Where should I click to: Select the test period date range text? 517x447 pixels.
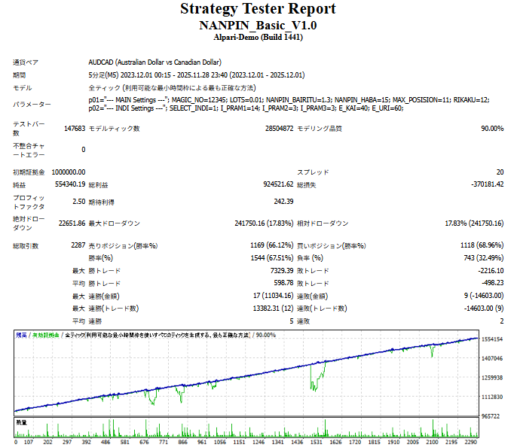point(196,75)
